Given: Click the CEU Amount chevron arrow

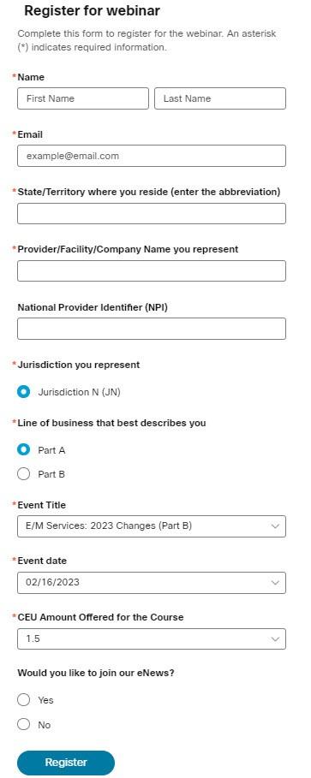Looking at the screenshot, I should tap(275, 639).
